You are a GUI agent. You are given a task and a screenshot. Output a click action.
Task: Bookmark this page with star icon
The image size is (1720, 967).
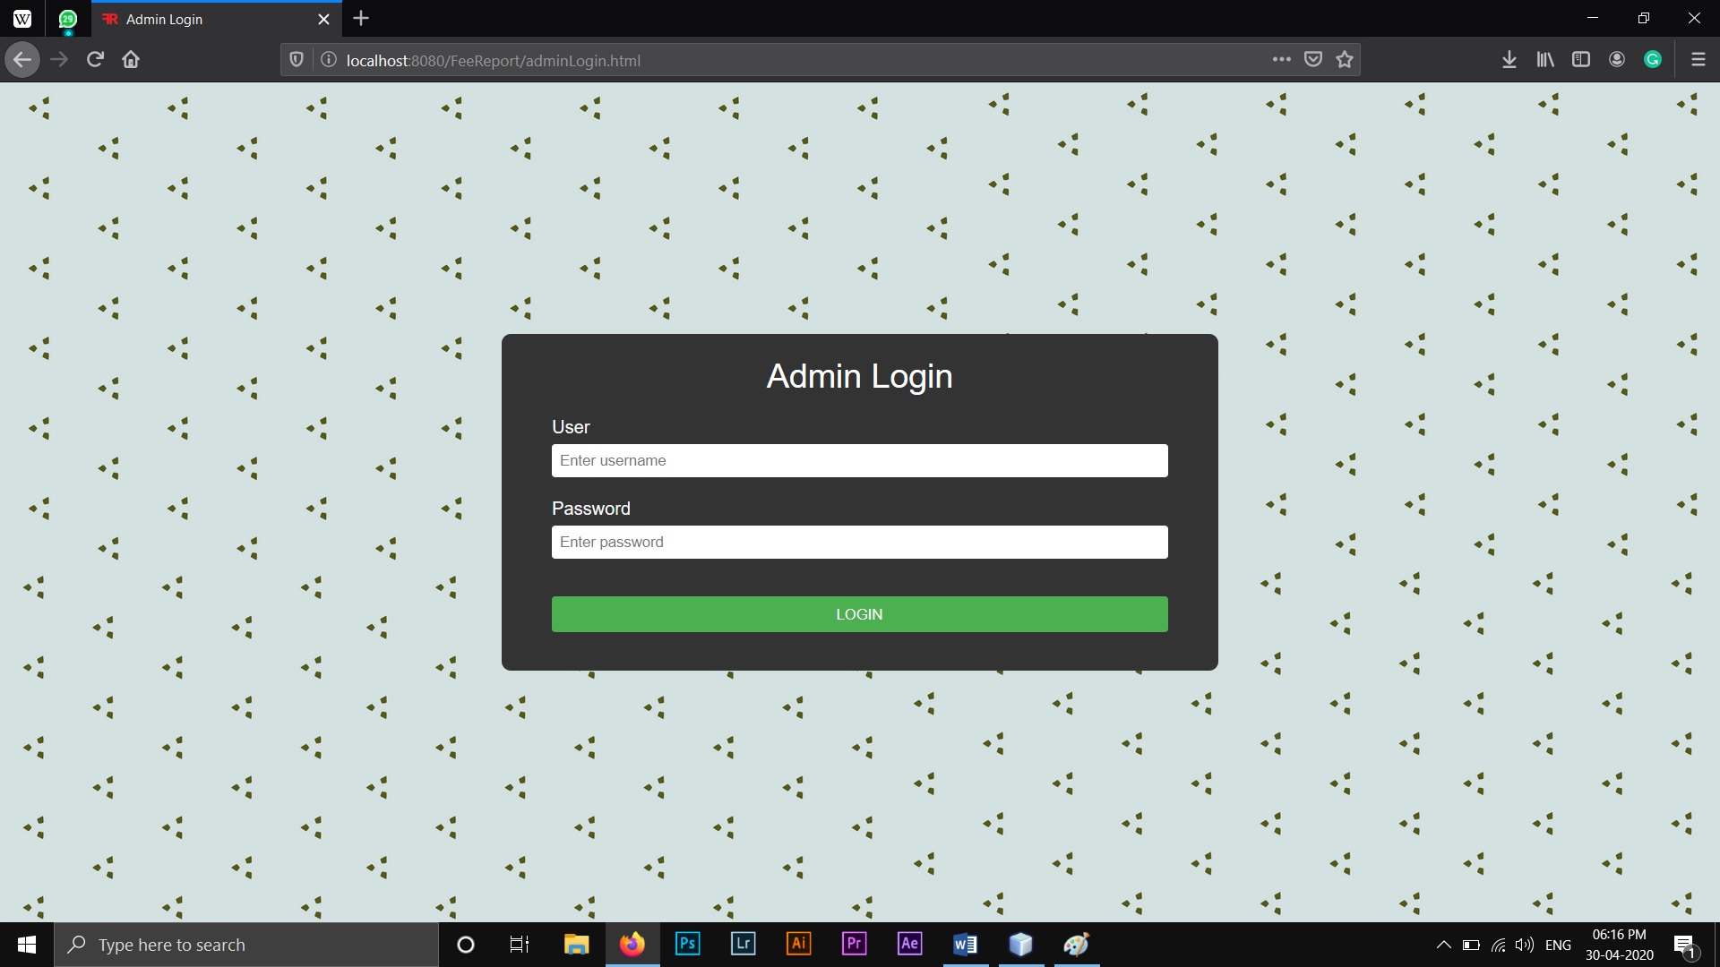click(x=1345, y=60)
